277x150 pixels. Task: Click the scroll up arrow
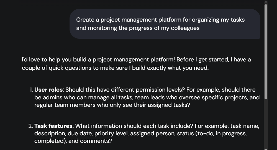click(266, 2)
